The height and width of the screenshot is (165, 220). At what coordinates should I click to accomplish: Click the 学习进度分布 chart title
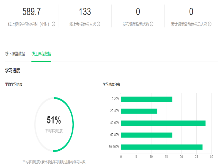[111, 84]
